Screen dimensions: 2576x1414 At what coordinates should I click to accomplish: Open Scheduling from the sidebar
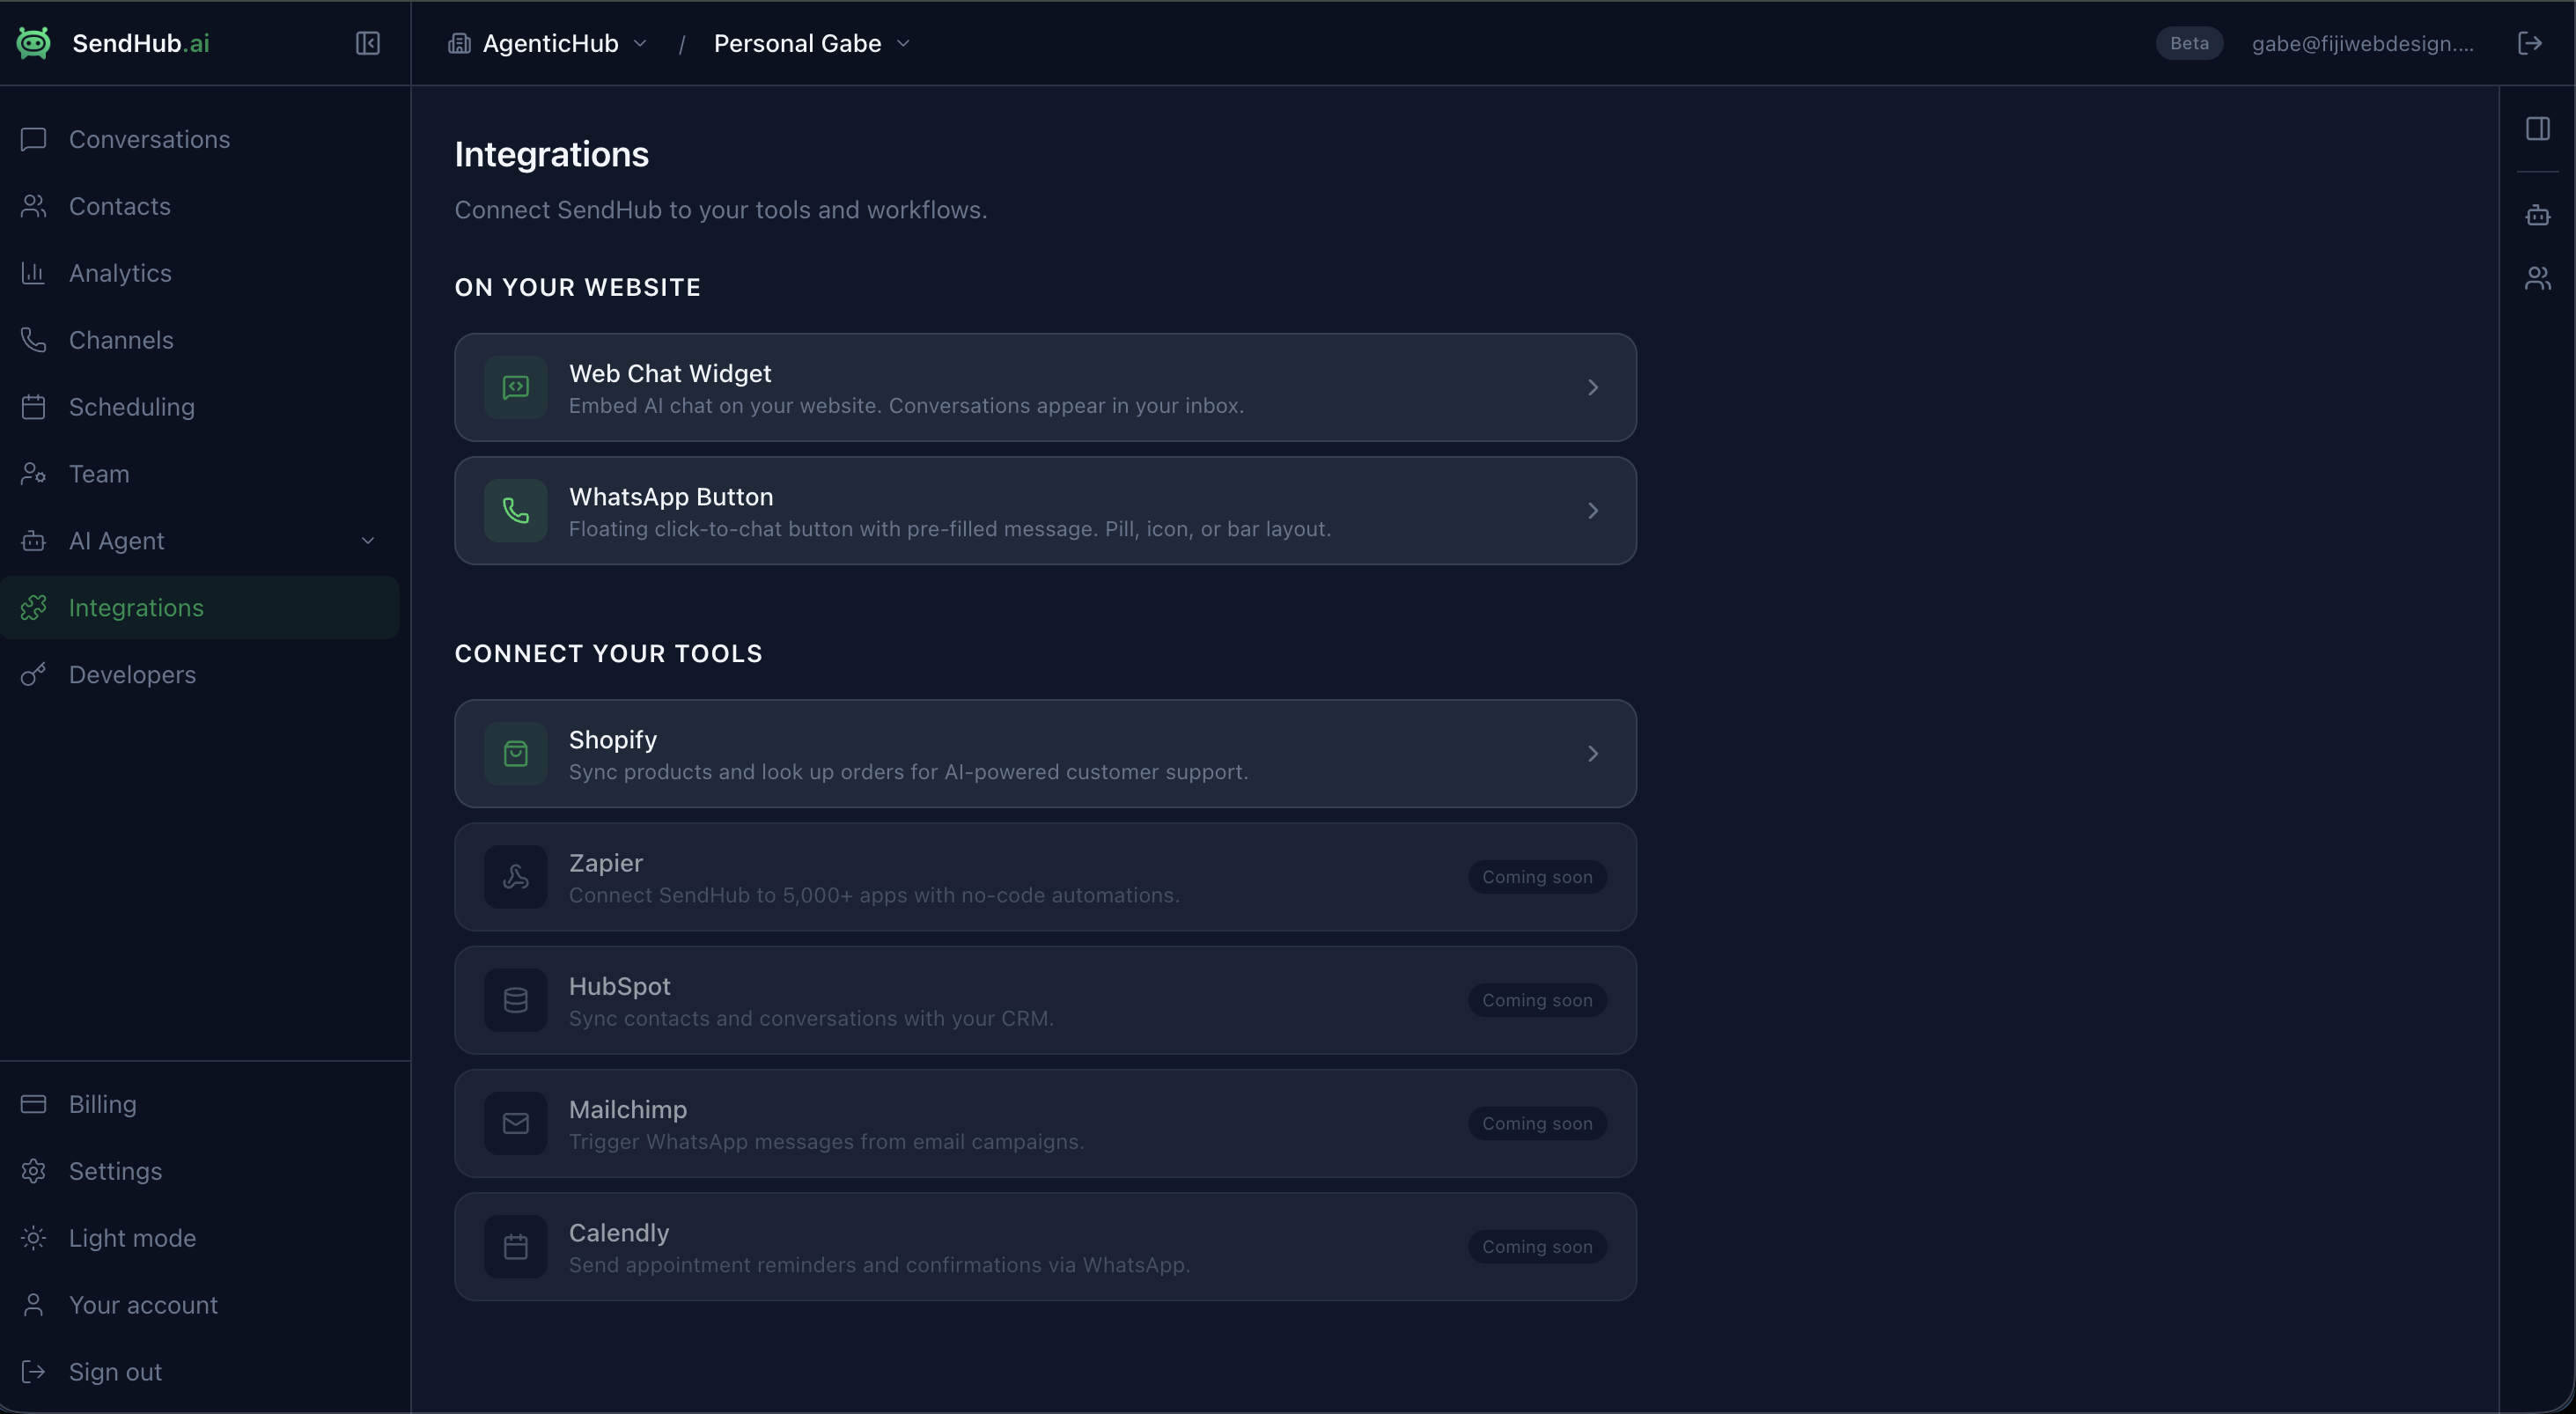click(200, 407)
